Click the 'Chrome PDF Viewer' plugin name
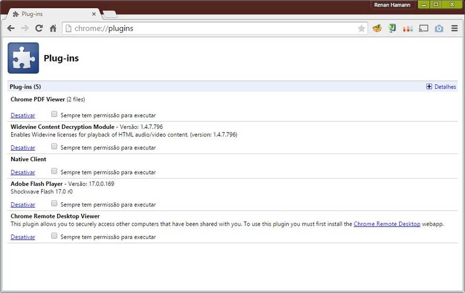Image resolution: width=465 pixels, height=293 pixels. point(38,100)
